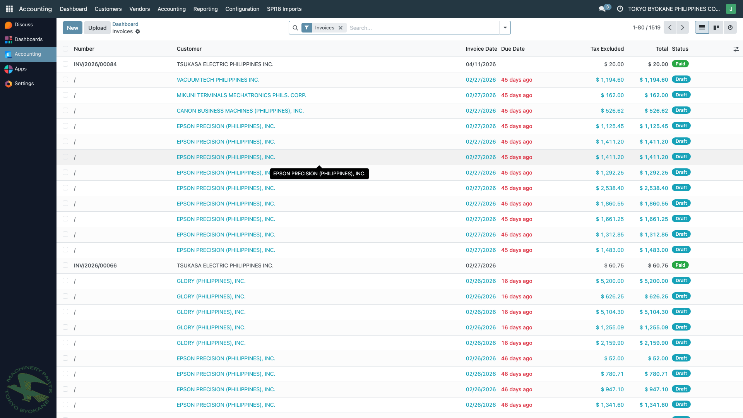Open Discuss from the left sidebar
This screenshot has width=743, height=418.
click(24, 24)
